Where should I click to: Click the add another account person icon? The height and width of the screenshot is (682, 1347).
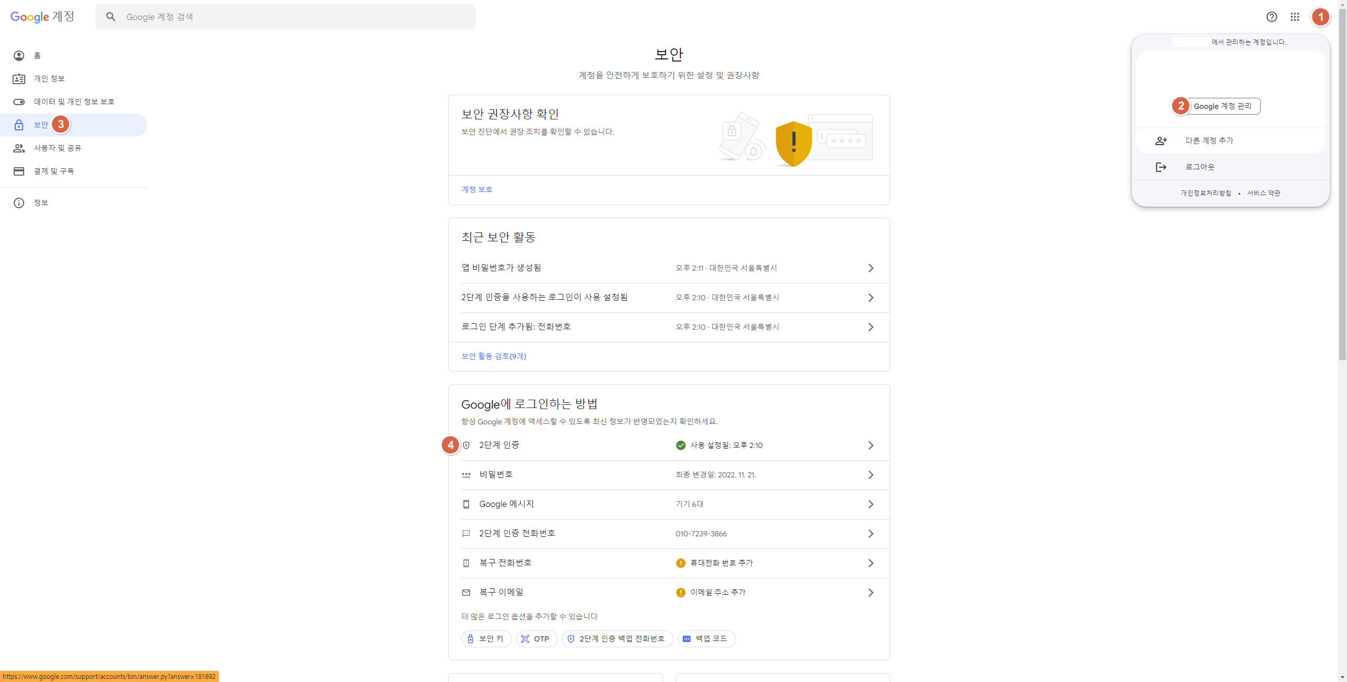pos(1161,141)
